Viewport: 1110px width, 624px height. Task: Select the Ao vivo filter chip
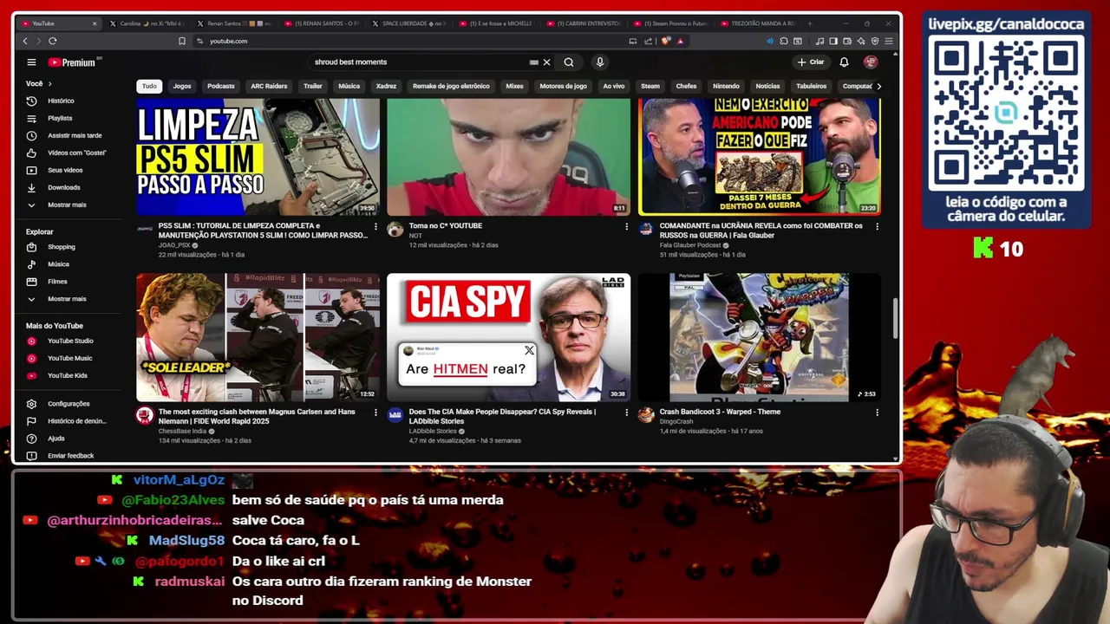click(x=614, y=86)
